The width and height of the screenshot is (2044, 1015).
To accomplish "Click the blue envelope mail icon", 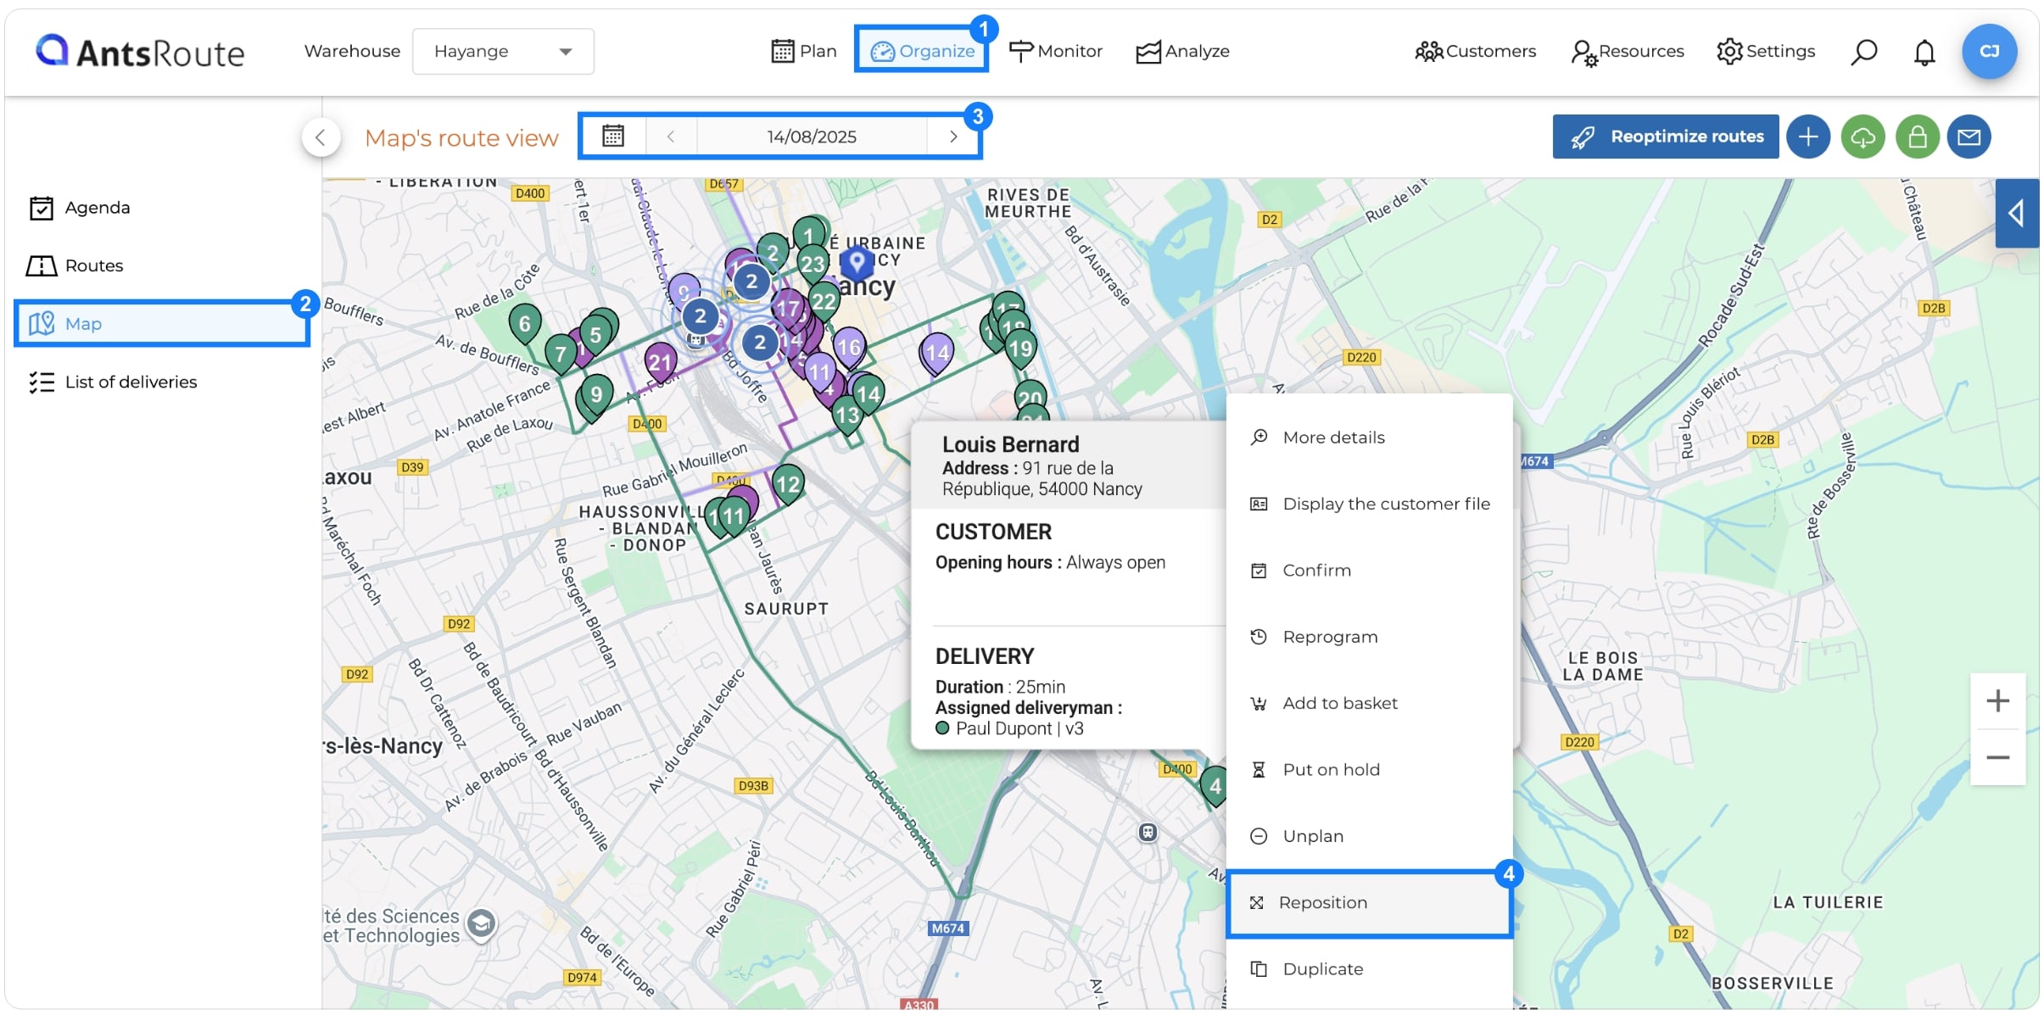I will coord(1969,137).
